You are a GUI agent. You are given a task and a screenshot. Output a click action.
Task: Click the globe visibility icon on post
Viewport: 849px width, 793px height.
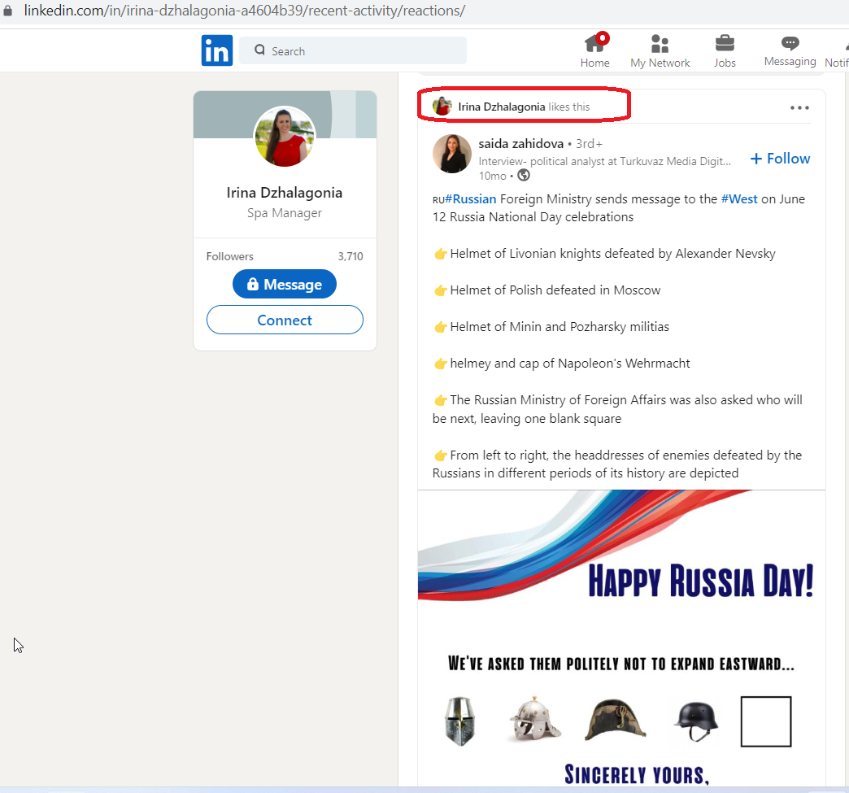(x=524, y=176)
